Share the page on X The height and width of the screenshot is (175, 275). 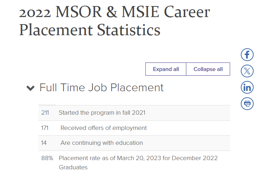pos(247,71)
